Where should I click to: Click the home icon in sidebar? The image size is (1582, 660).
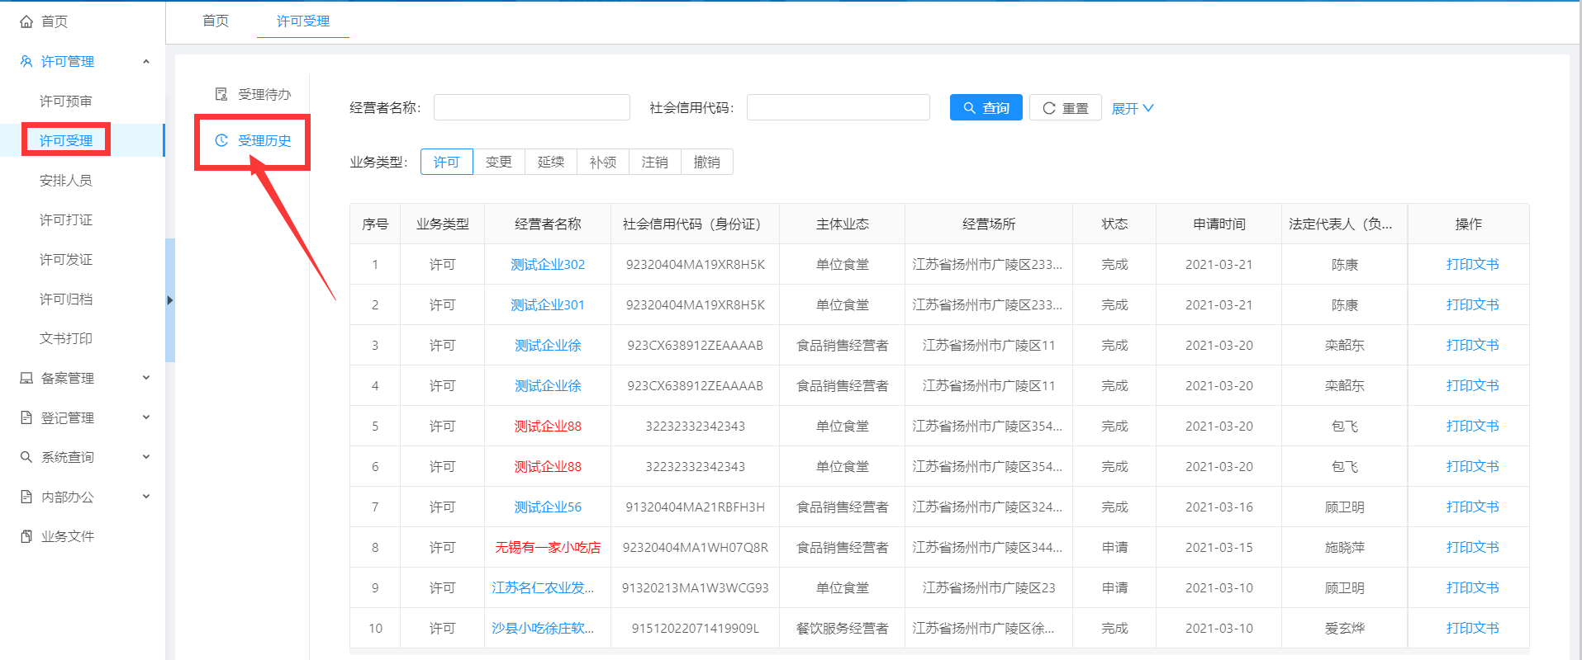click(x=26, y=21)
